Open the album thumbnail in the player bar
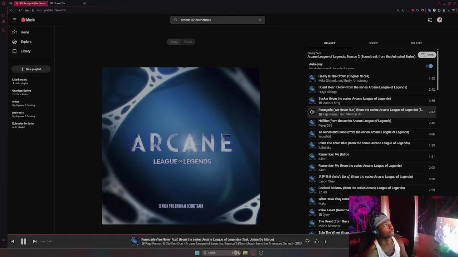Image resolution: width=458 pixels, height=257 pixels. [x=134, y=242]
